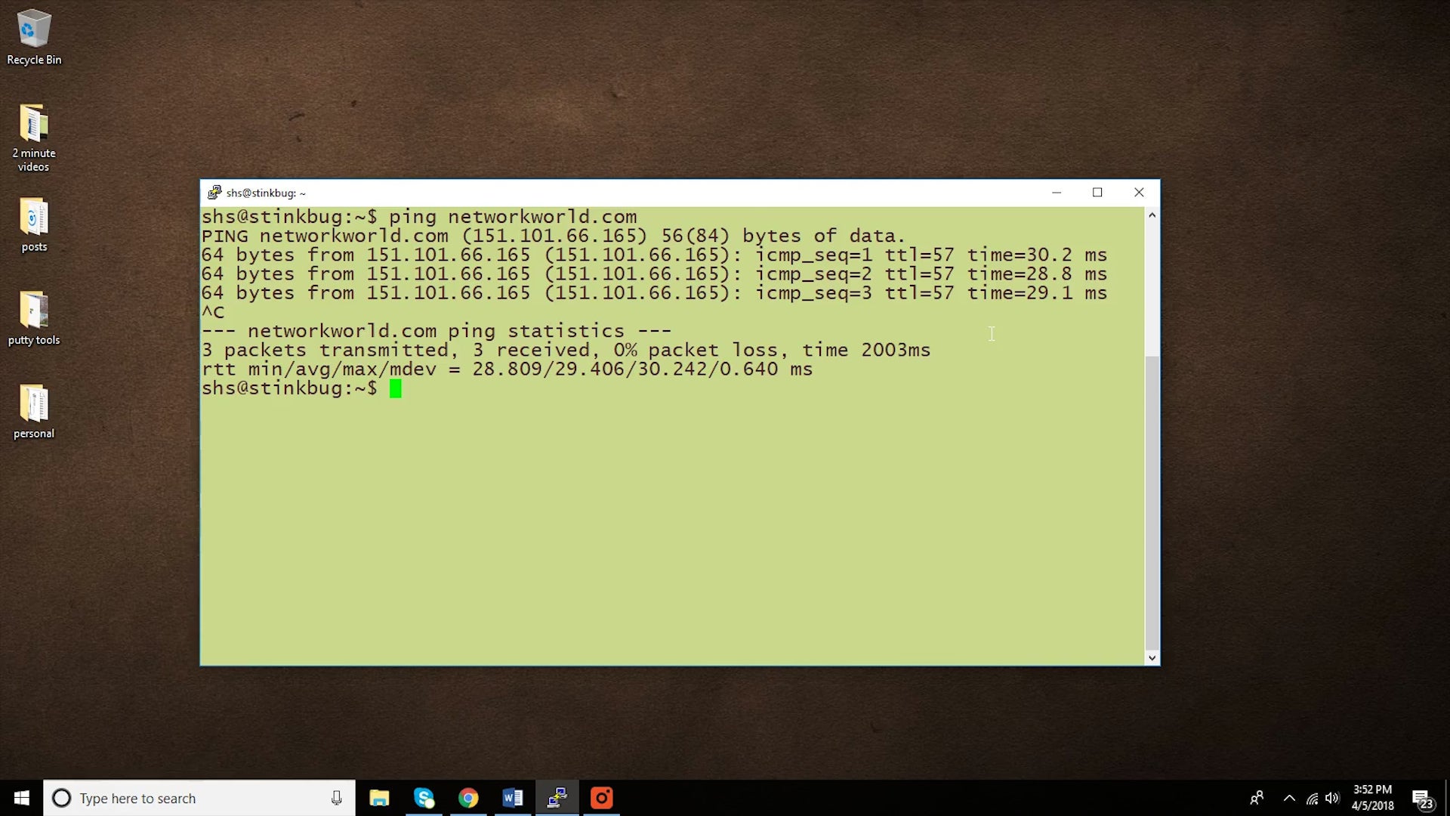Click the icmp_seq=3 ping reply line
This screenshot has width=1450, height=816.
[x=654, y=292]
